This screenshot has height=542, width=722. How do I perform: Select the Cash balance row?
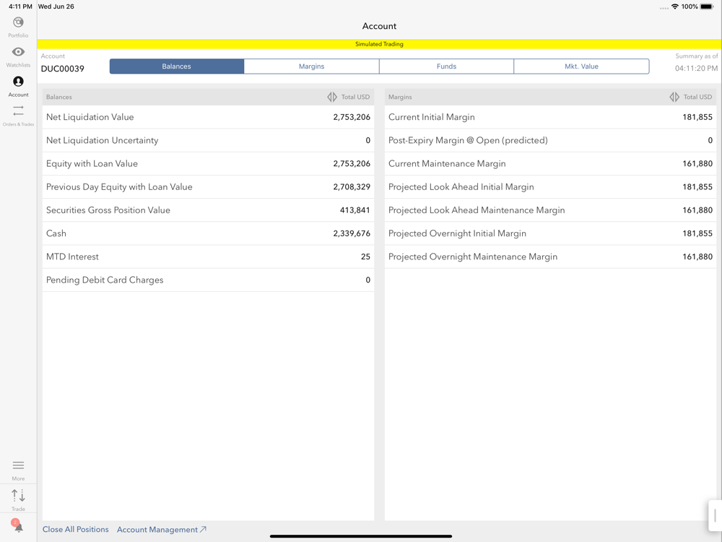click(x=208, y=233)
